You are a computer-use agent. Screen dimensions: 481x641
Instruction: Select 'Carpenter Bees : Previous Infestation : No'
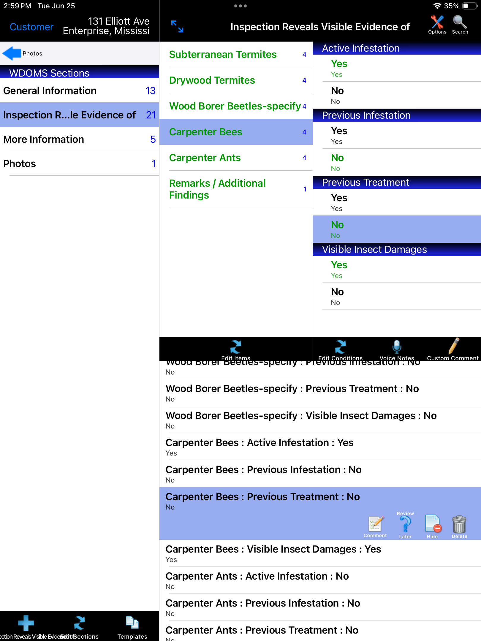(x=320, y=474)
